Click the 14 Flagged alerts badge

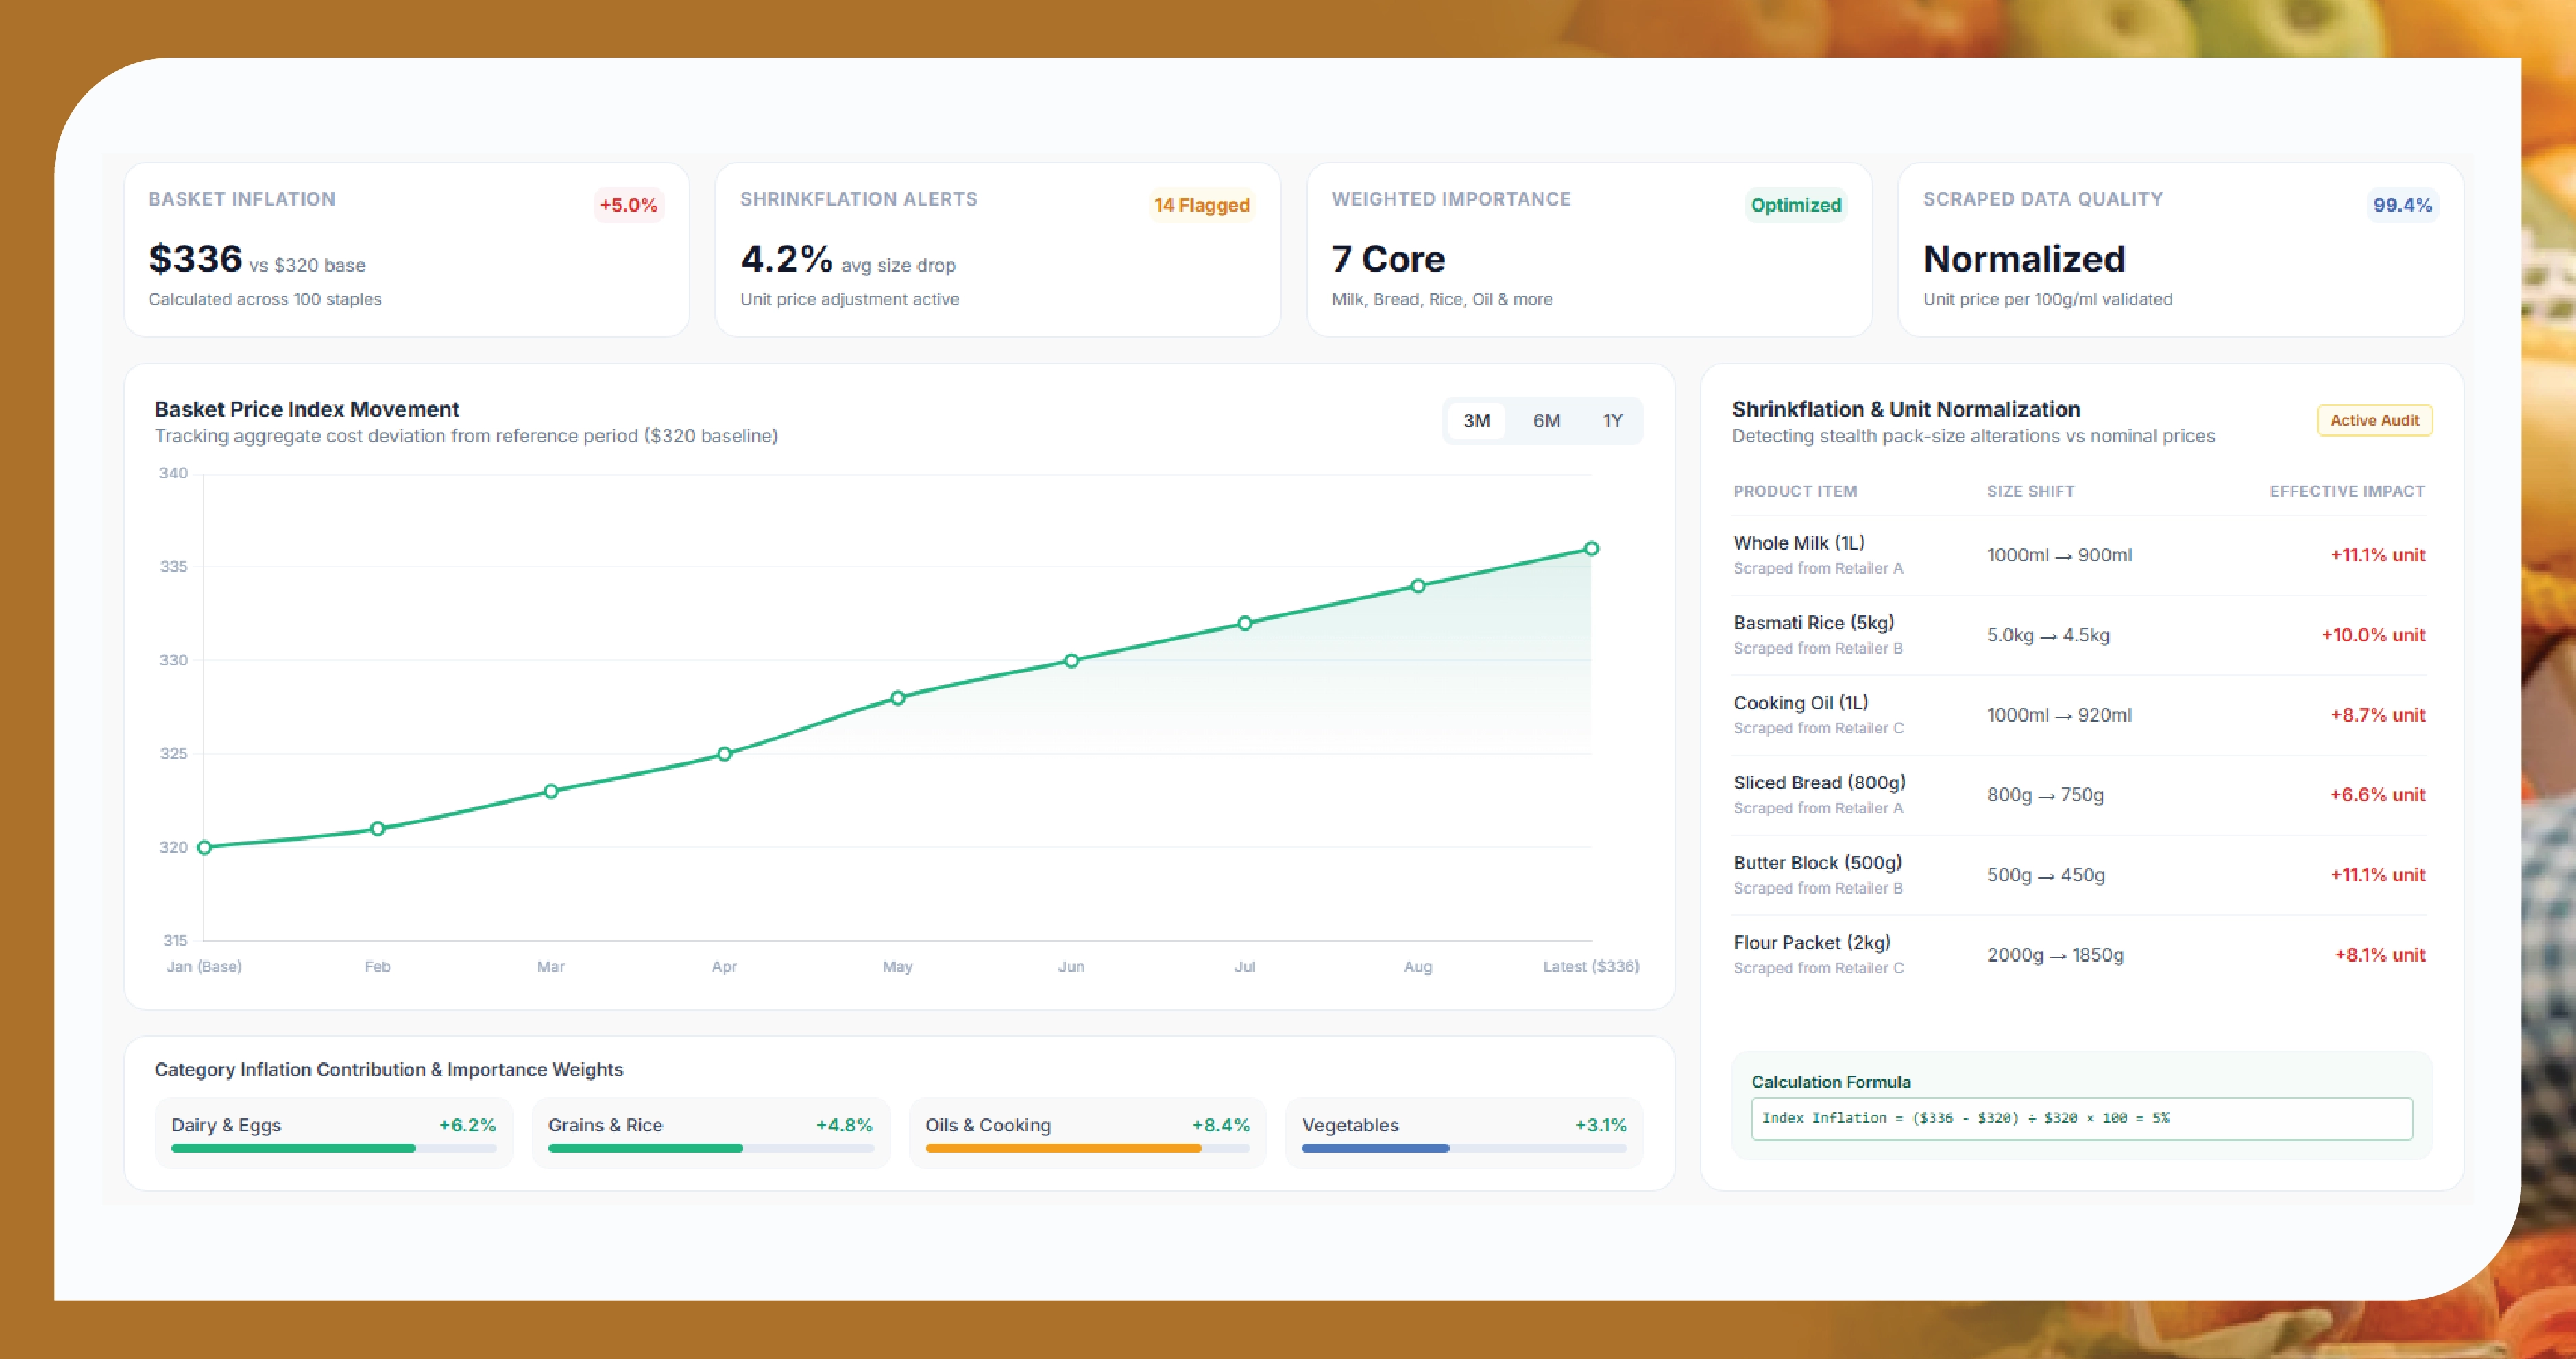[1201, 205]
